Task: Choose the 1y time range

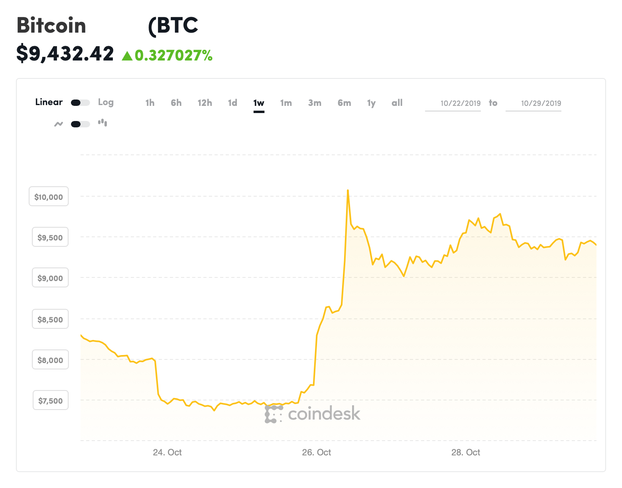Action: 371,103
